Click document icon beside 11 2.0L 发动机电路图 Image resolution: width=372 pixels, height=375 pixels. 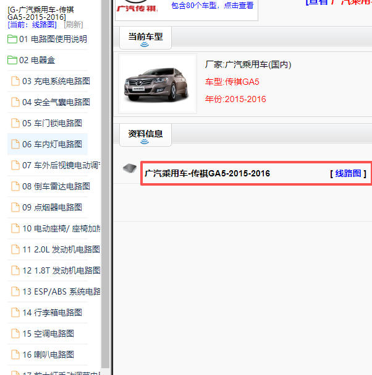coord(15,249)
